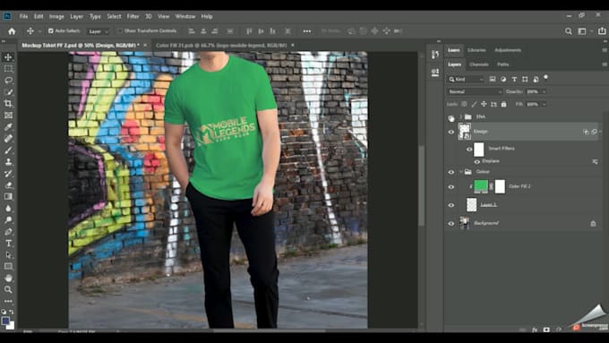
Task: Open the Image menu
Action: point(56,16)
